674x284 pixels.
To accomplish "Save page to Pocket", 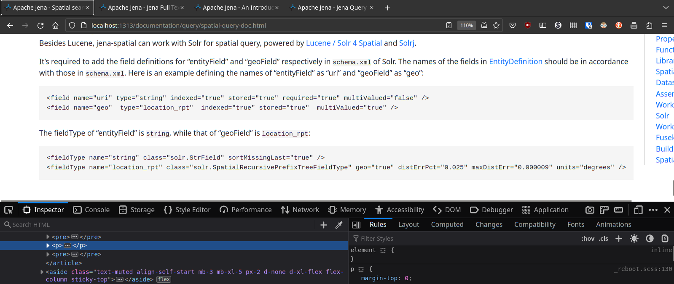I will click(x=513, y=25).
